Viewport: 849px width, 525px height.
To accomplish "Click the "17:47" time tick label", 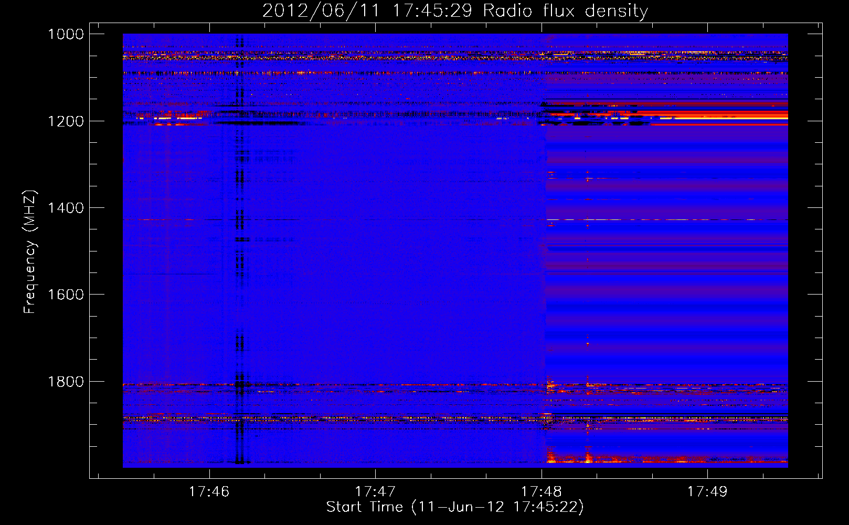I will click(375, 491).
